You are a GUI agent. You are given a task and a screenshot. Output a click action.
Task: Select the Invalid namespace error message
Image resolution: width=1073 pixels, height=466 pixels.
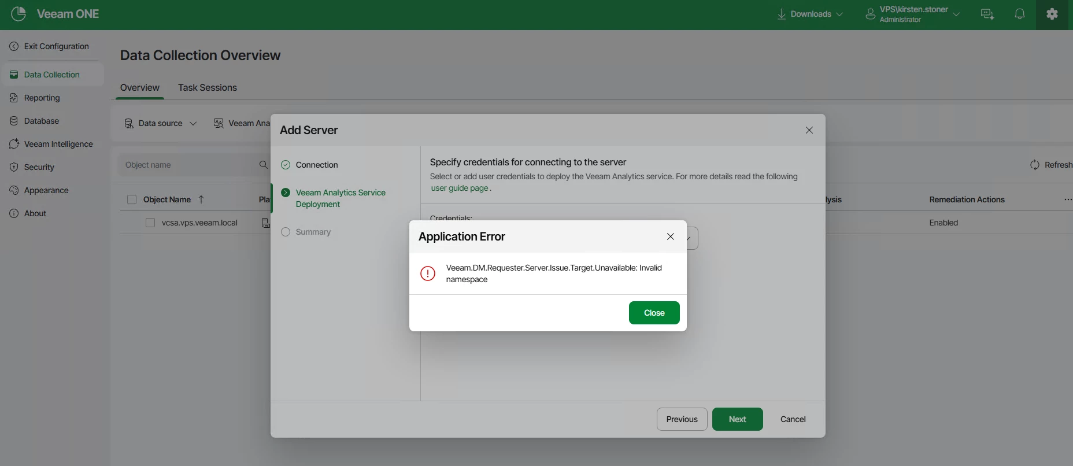554,273
